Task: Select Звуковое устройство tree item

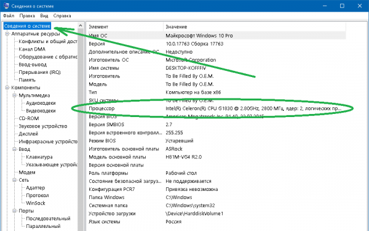Action: pos(43,126)
